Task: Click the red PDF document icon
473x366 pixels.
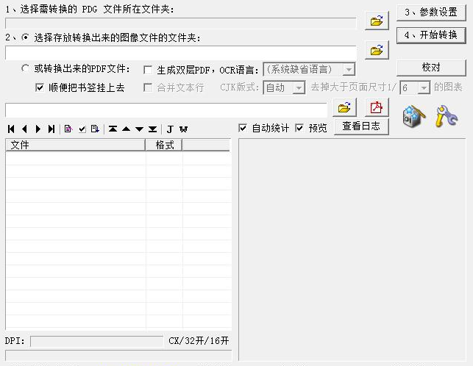Action: 377,107
